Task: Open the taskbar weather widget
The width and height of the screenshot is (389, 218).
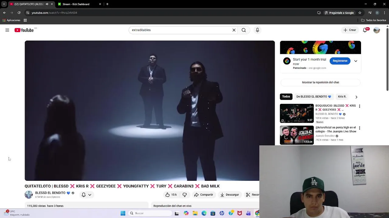Action: tap(17, 213)
